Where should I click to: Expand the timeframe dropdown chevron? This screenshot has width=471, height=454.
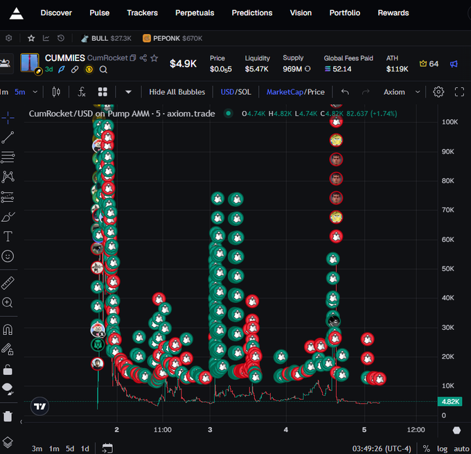point(35,92)
